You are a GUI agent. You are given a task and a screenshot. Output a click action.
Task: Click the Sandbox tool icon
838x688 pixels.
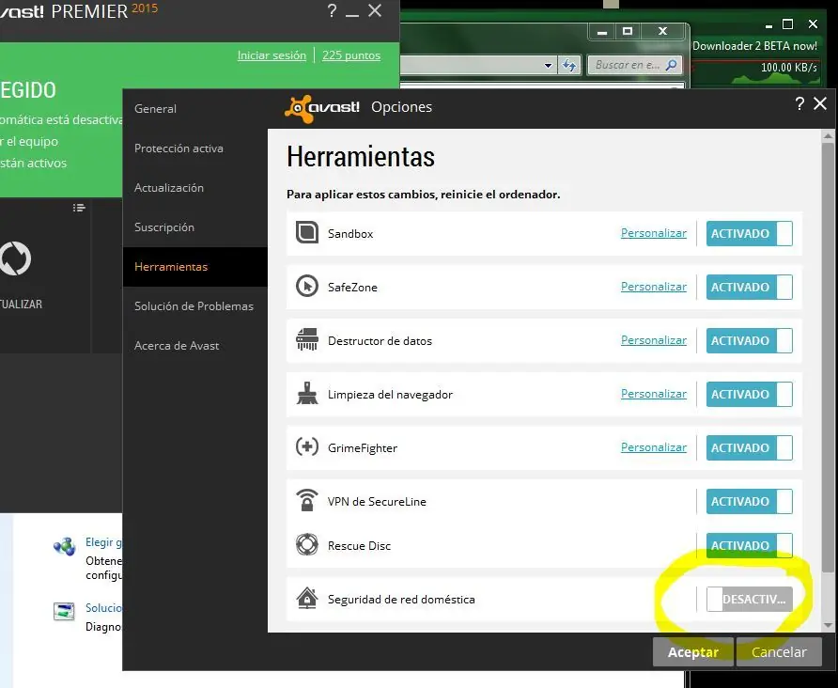click(x=307, y=233)
